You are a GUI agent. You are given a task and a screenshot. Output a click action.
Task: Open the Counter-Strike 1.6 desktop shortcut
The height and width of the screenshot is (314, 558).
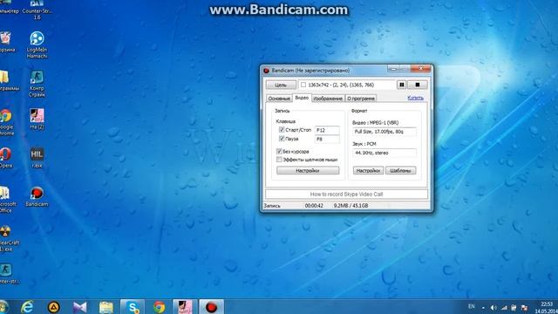click(x=37, y=10)
